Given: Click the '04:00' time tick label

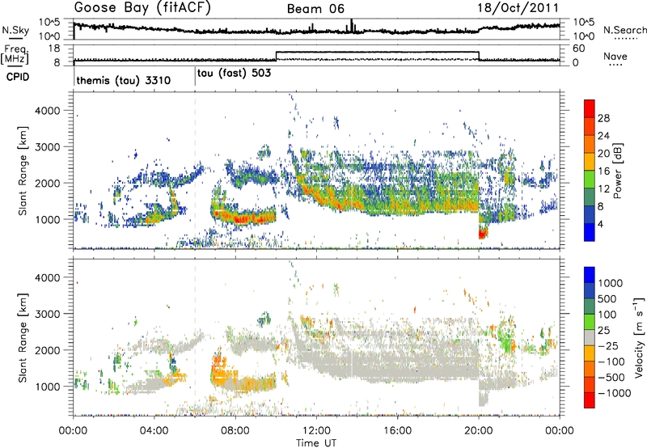Looking at the screenshot, I should 154,431.
